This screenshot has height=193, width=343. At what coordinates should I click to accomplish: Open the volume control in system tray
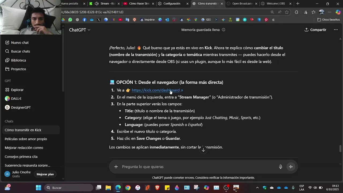click(x=315, y=188)
